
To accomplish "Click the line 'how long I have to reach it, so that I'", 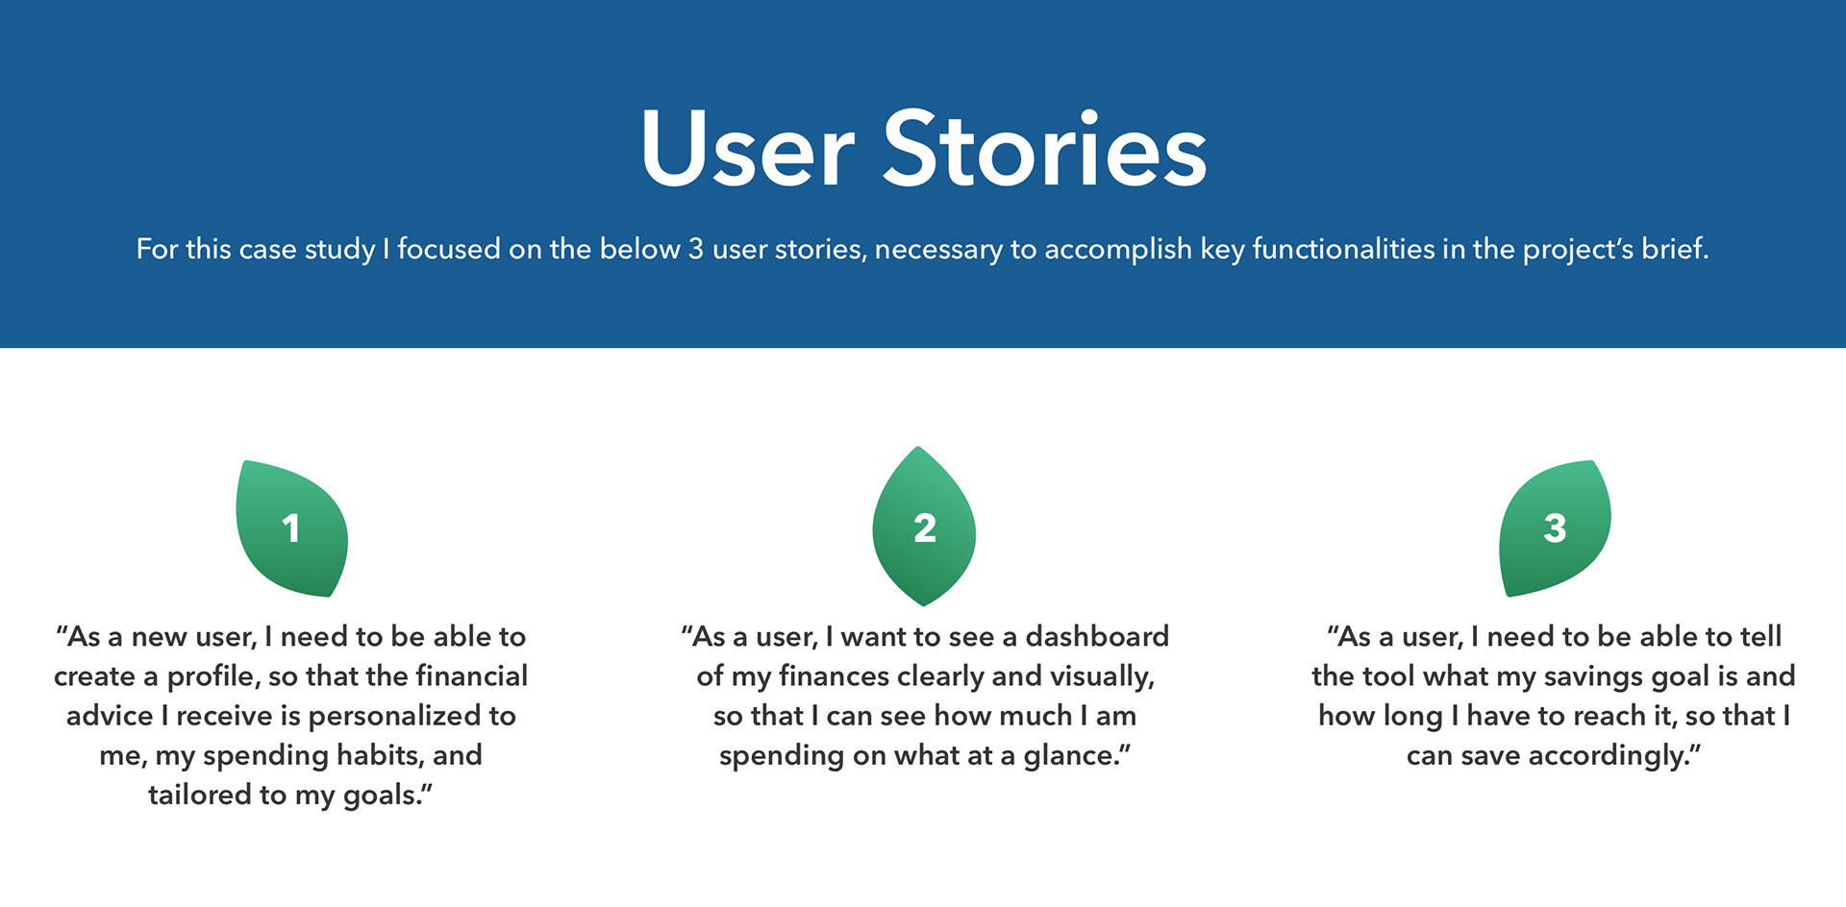I will pos(1554,716).
